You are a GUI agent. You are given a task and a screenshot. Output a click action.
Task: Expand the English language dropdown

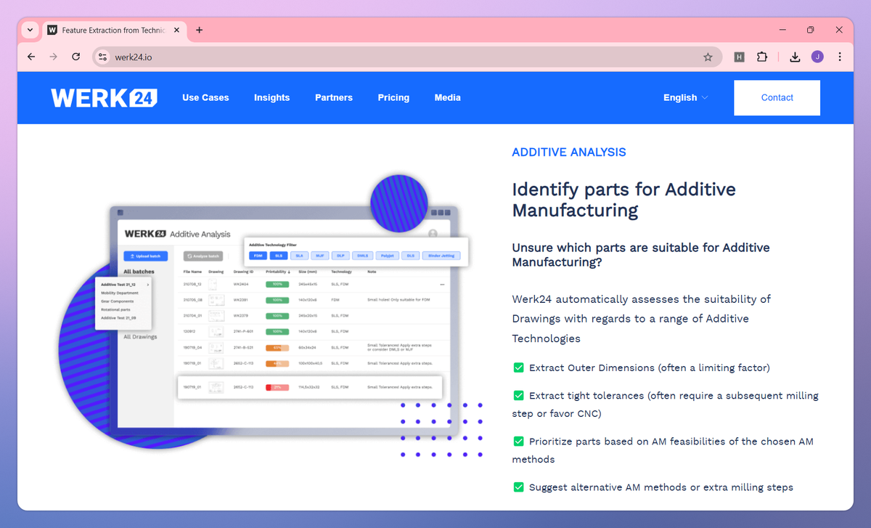pos(686,97)
